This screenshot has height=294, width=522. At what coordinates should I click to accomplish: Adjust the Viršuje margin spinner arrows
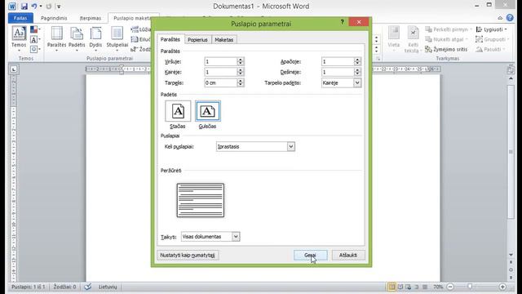click(x=241, y=61)
